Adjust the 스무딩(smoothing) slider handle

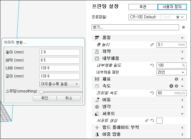[x=41, y=92]
